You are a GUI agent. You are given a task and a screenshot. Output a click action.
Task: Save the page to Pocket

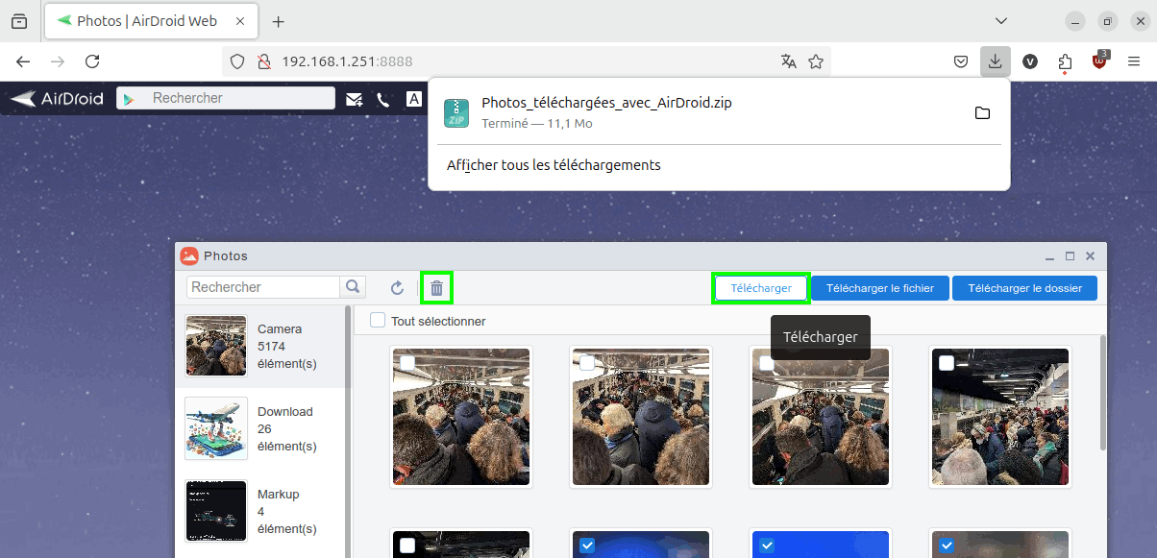(960, 61)
